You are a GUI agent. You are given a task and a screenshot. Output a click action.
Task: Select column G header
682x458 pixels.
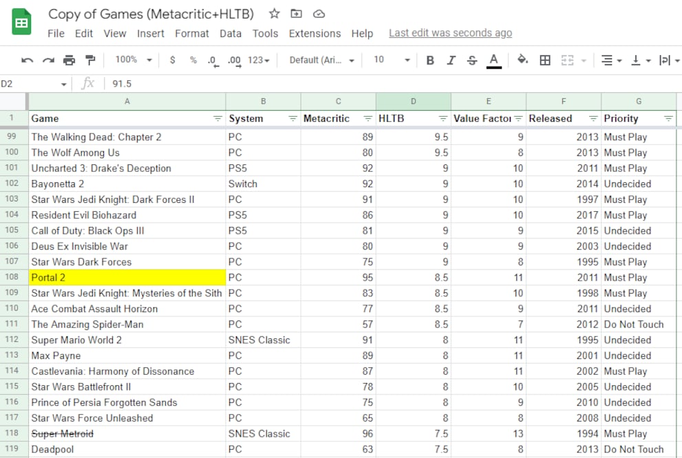[x=639, y=101]
